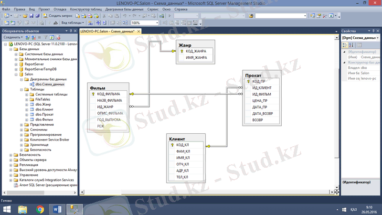Click the Refresh icon in Object Explorer toolbar
Viewport: 382px width, 215px height.
pos(52,38)
